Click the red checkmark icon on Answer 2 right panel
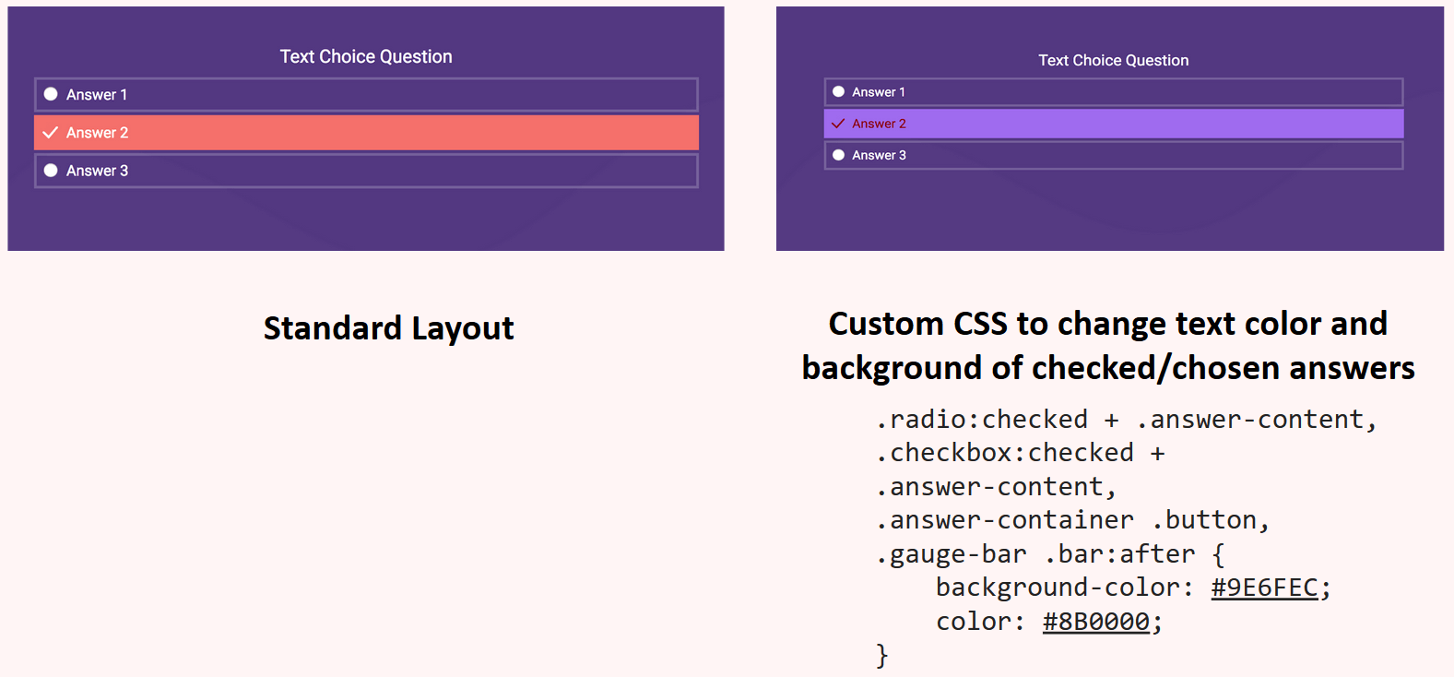1454x677 pixels. tap(838, 123)
